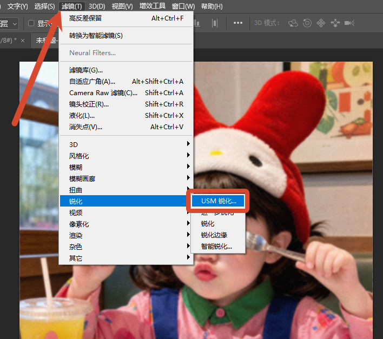Viewport: 383px width, 339px height.
Task: Open Camera Raw 滤镜(C)...
Action: pos(126,93)
